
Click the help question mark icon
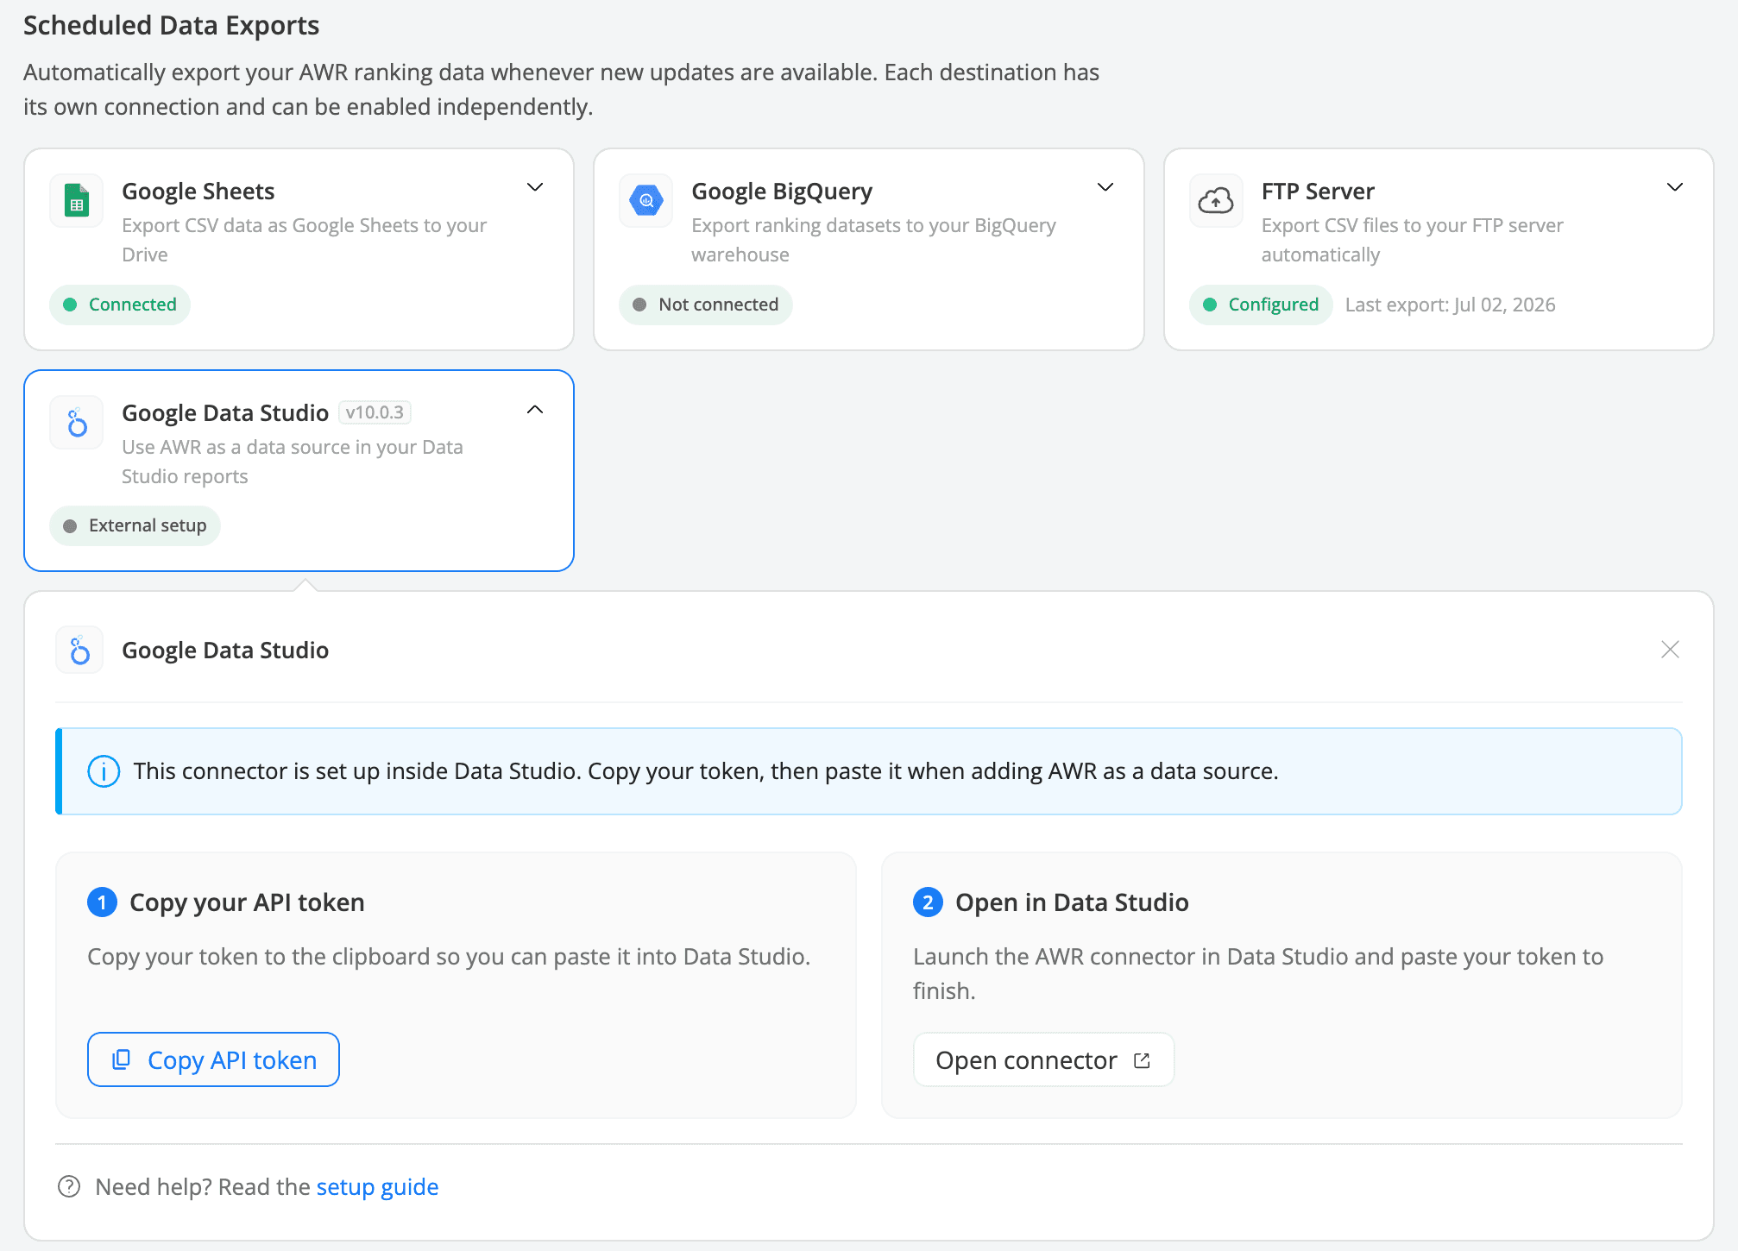[x=69, y=1187]
